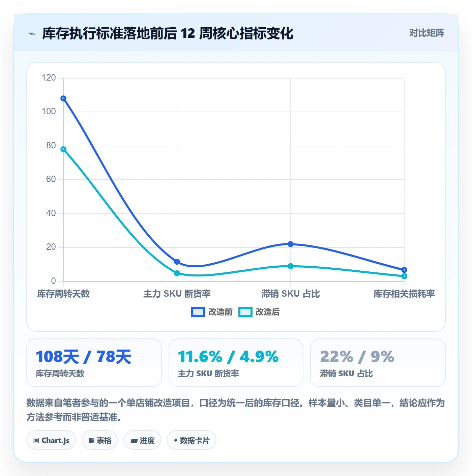
Task: Click the 改造前 point at 主力 SKU 断货率
Action: [x=177, y=262]
